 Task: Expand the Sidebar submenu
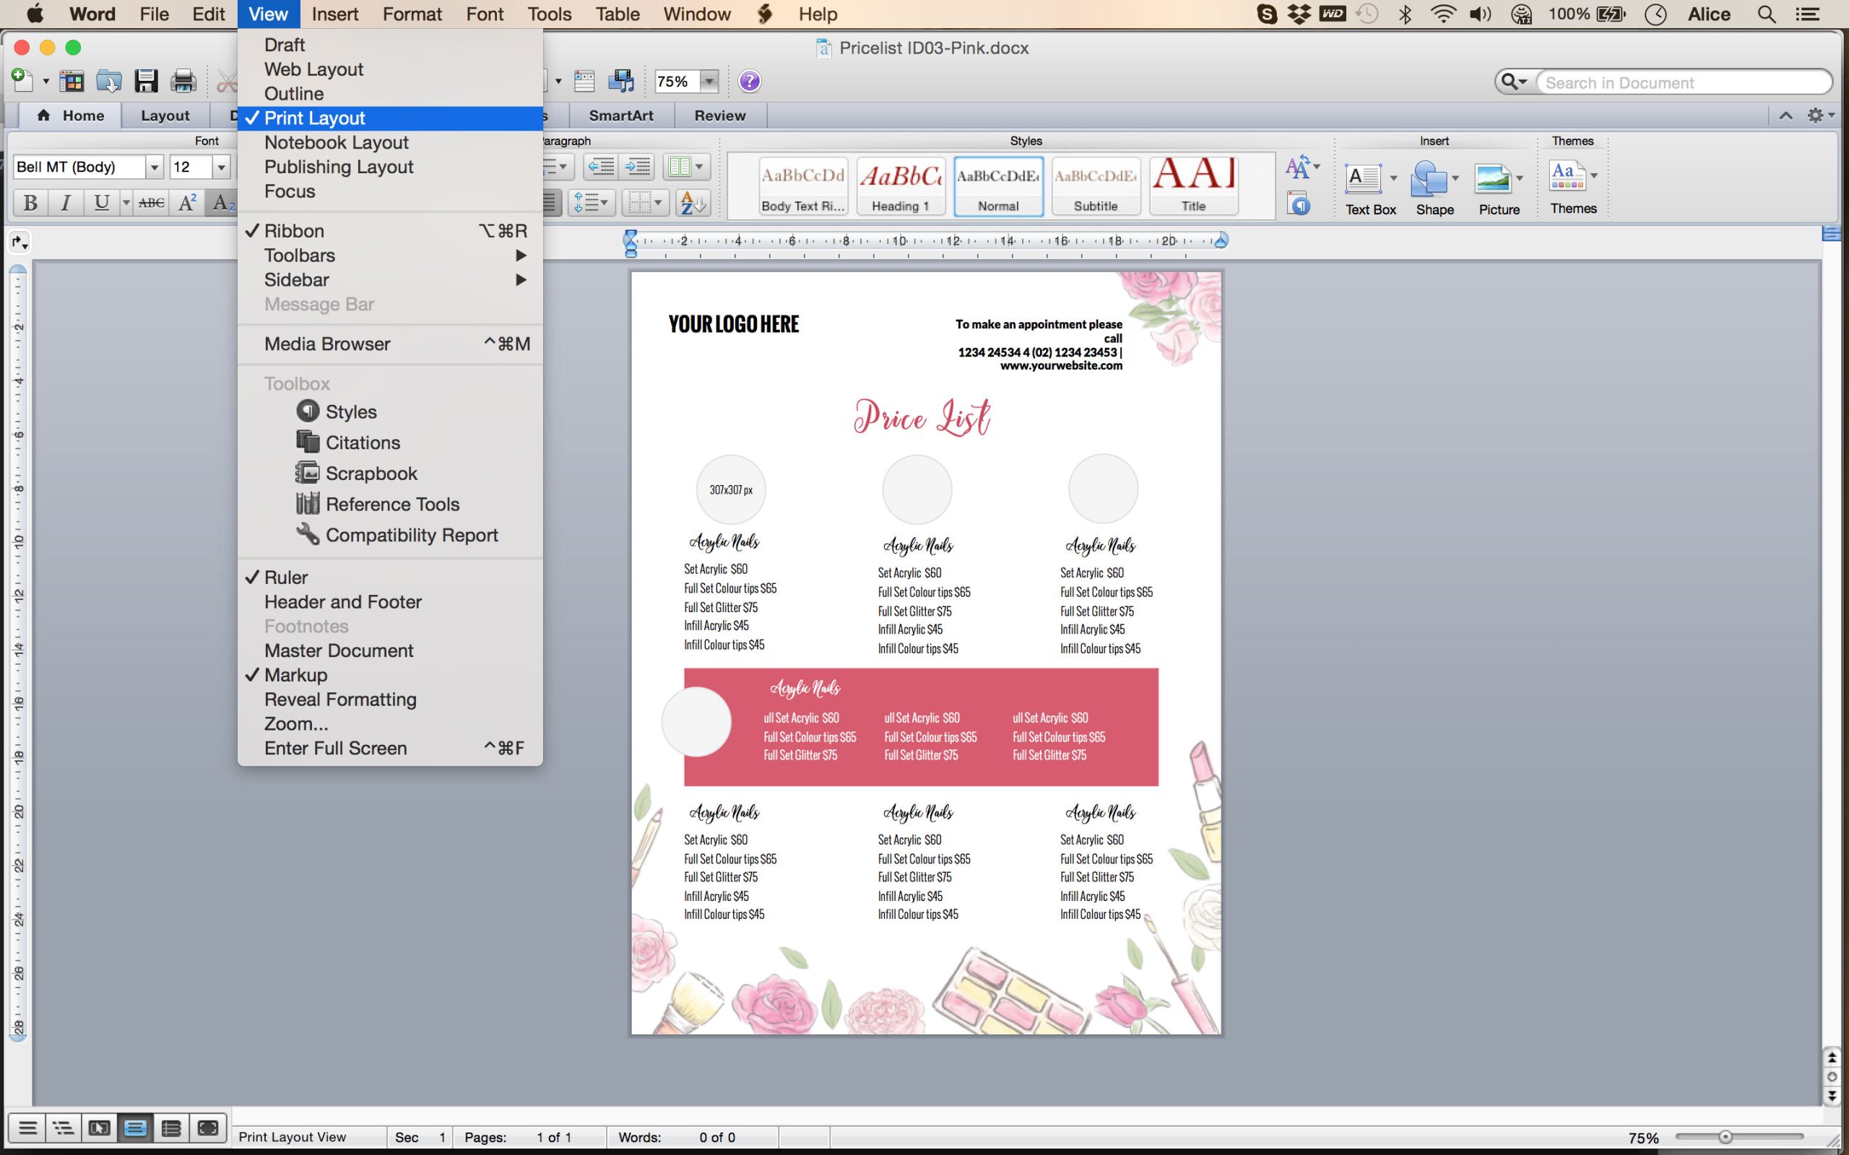[390, 279]
